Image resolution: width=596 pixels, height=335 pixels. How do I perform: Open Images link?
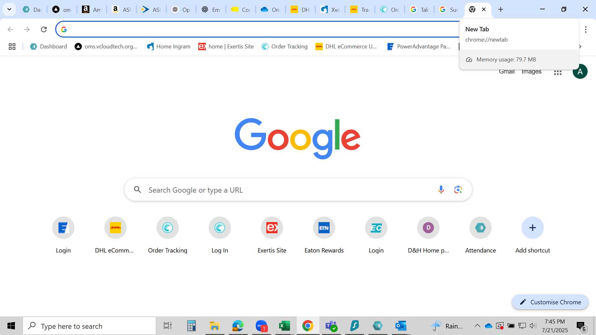(x=531, y=72)
